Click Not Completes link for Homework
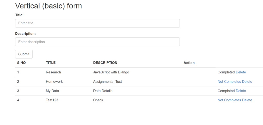The image size is (263, 125). [229, 82]
